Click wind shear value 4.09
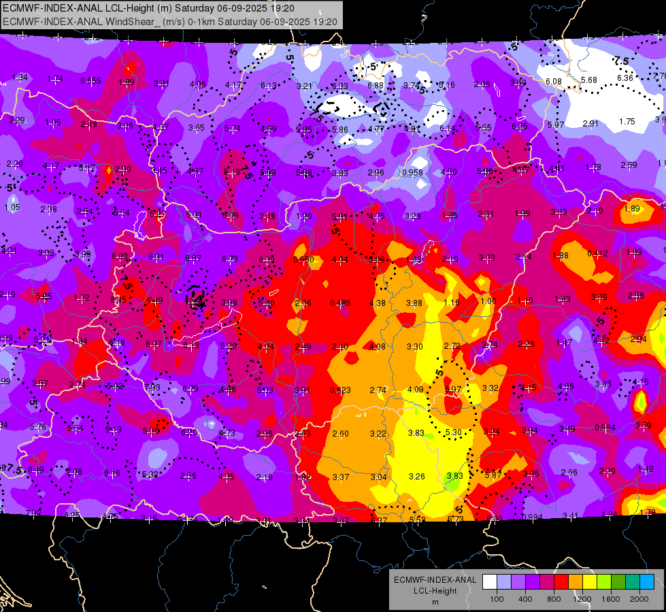Screen dimensions: 666x612 (416, 389)
